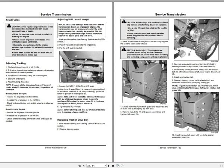Viewport: 224px width, 168px height.
Task: Click the right page 'Service Transmission' title
Action: coord(170,15)
